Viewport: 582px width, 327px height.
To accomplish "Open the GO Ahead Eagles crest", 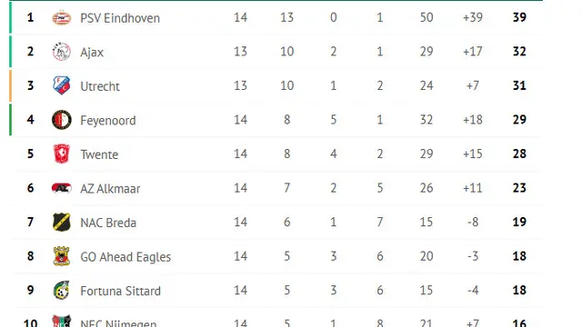I will click(62, 256).
